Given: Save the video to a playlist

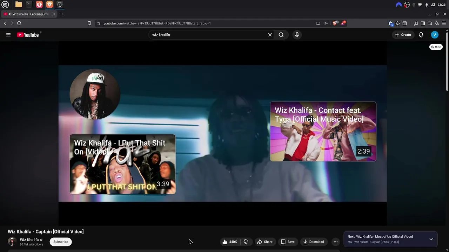Looking at the screenshot, I should coord(288,242).
